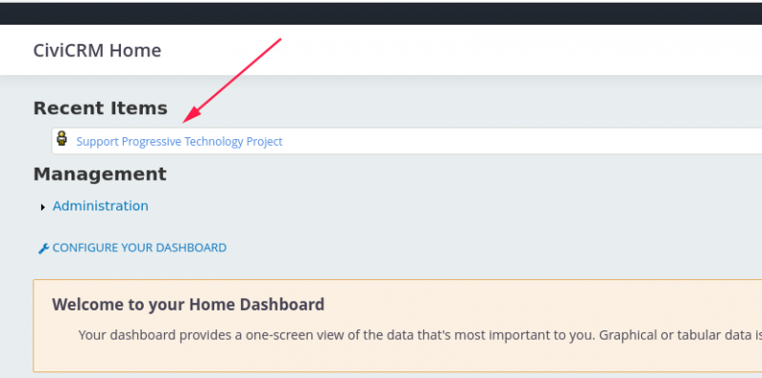Click the CONFIGURE YOUR DASHBOARD link
Image resolution: width=762 pixels, height=378 pixels.
click(x=139, y=248)
